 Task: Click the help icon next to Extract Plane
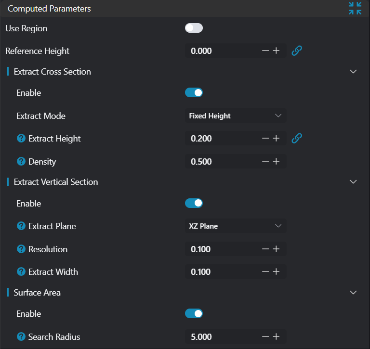tap(21, 226)
